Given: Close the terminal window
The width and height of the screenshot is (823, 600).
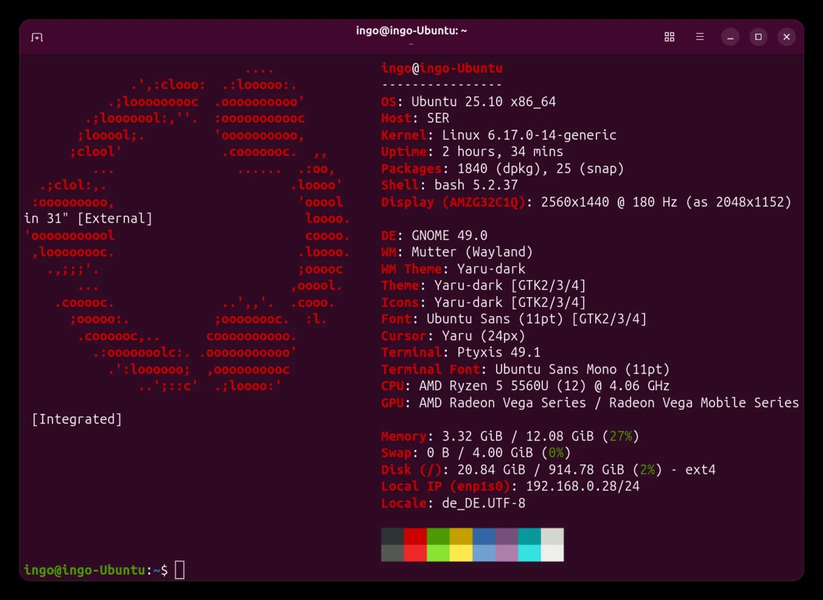Looking at the screenshot, I should (786, 37).
